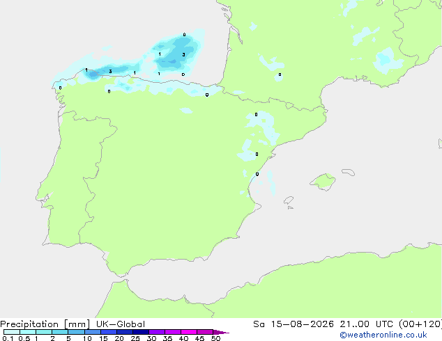Click the '[mm]' unit label
The height and width of the screenshot is (341, 442).
point(77,324)
